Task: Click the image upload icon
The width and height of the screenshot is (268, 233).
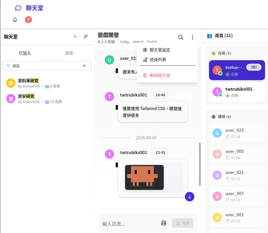Action: 164,223
